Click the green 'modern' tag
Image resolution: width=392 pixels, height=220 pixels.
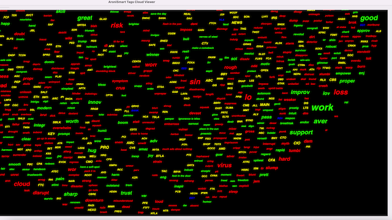[44, 108]
